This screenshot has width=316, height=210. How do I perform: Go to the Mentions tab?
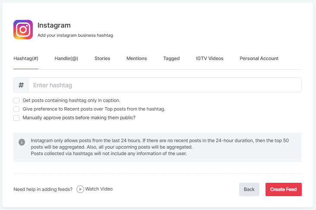pyautogui.click(x=136, y=58)
